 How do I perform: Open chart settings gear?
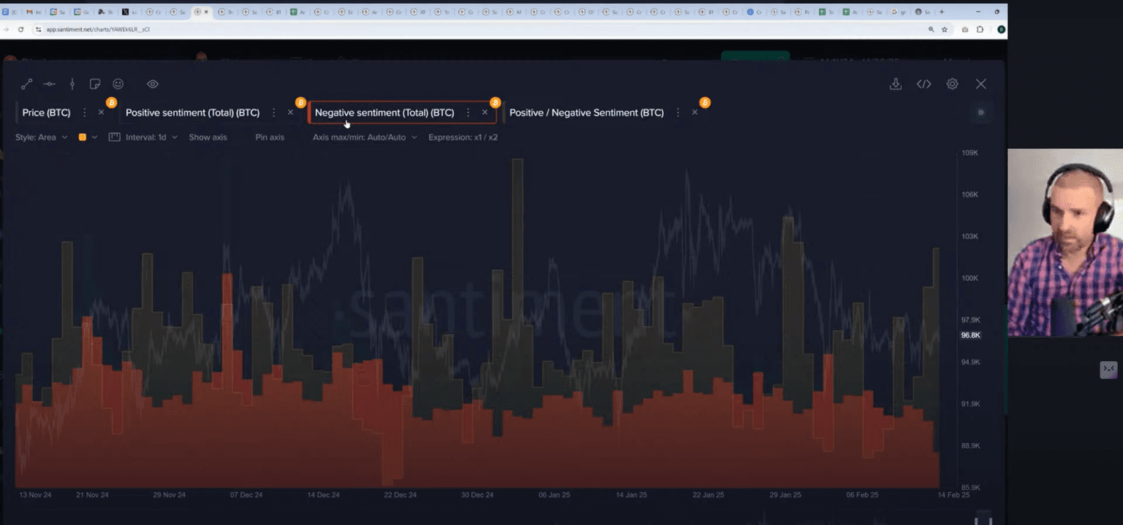[x=952, y=84]
